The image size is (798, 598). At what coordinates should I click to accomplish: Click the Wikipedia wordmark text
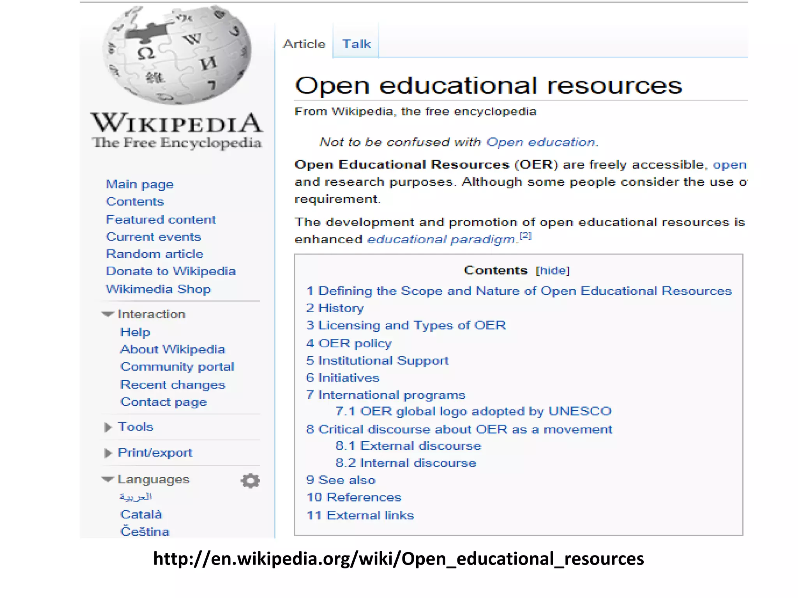pos(177,123)
